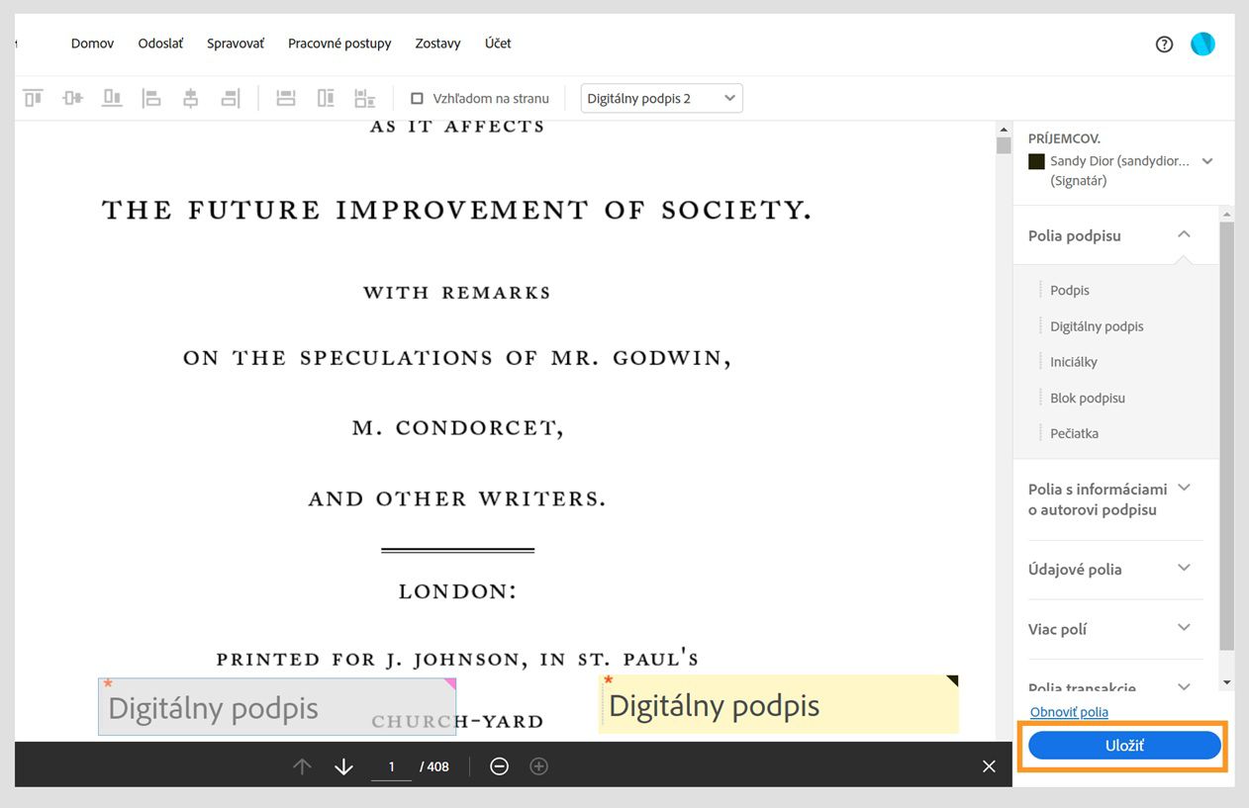Go to previous page with up arrow
Image resolution: width=1249 pixels, height=808 pixels.
303,766
